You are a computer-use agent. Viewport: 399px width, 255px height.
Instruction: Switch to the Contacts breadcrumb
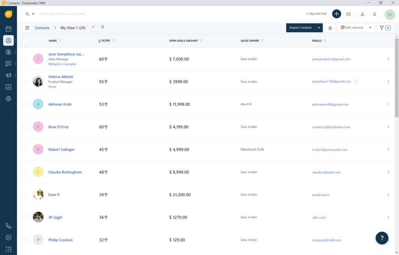click(42, 28)
